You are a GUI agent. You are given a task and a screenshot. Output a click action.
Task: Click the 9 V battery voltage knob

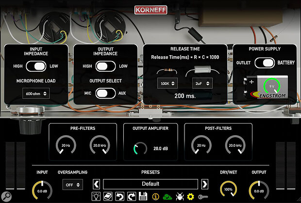(272, 86)
